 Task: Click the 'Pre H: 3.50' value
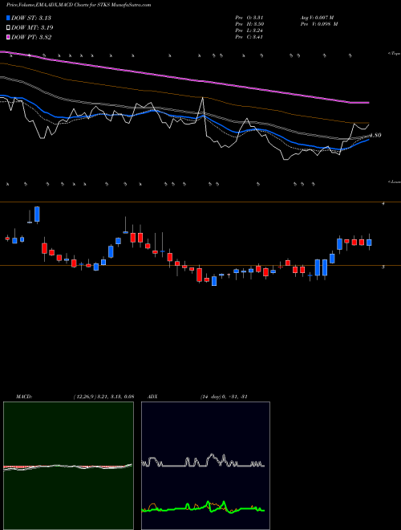point(249,24)
